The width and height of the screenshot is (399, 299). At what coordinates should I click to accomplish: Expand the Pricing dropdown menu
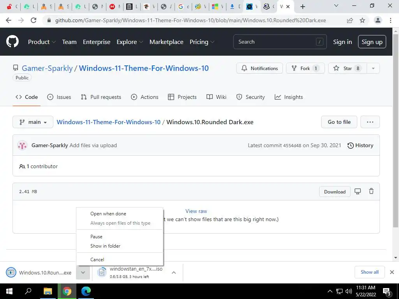(202, 42)
